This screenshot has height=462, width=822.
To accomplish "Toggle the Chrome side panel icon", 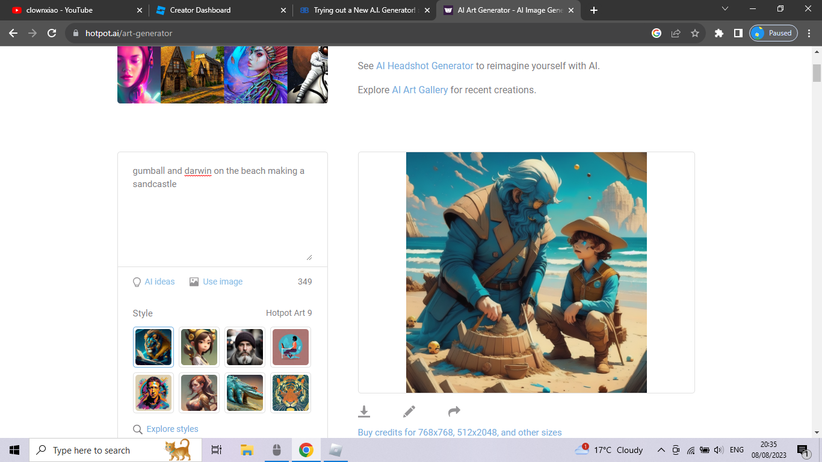I will tap(738, 33).
